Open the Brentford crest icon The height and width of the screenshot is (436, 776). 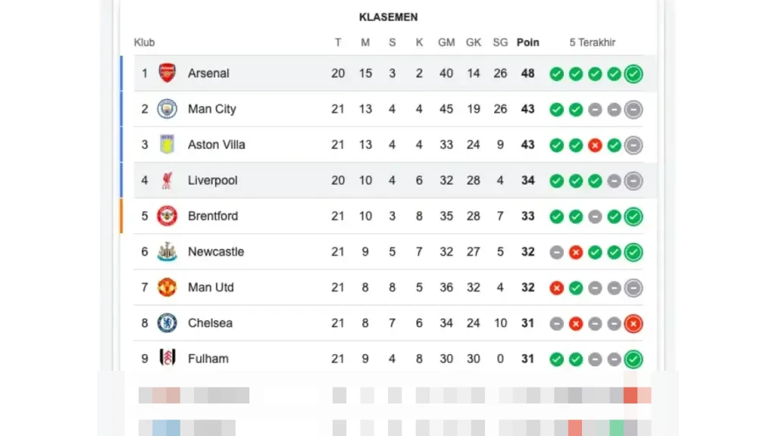tap(167, 216)
